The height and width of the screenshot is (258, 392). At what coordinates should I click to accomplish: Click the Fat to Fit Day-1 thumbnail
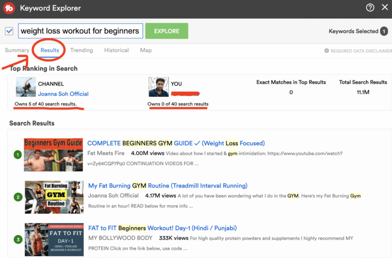coord(54,240)
